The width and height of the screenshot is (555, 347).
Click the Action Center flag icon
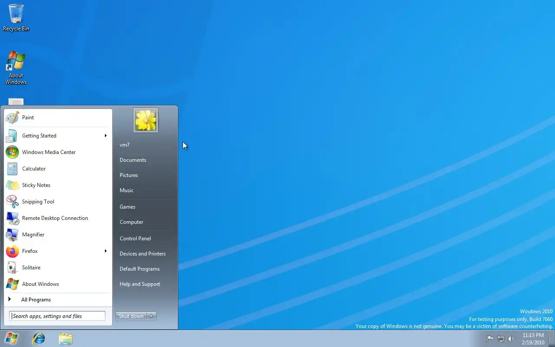490,339
